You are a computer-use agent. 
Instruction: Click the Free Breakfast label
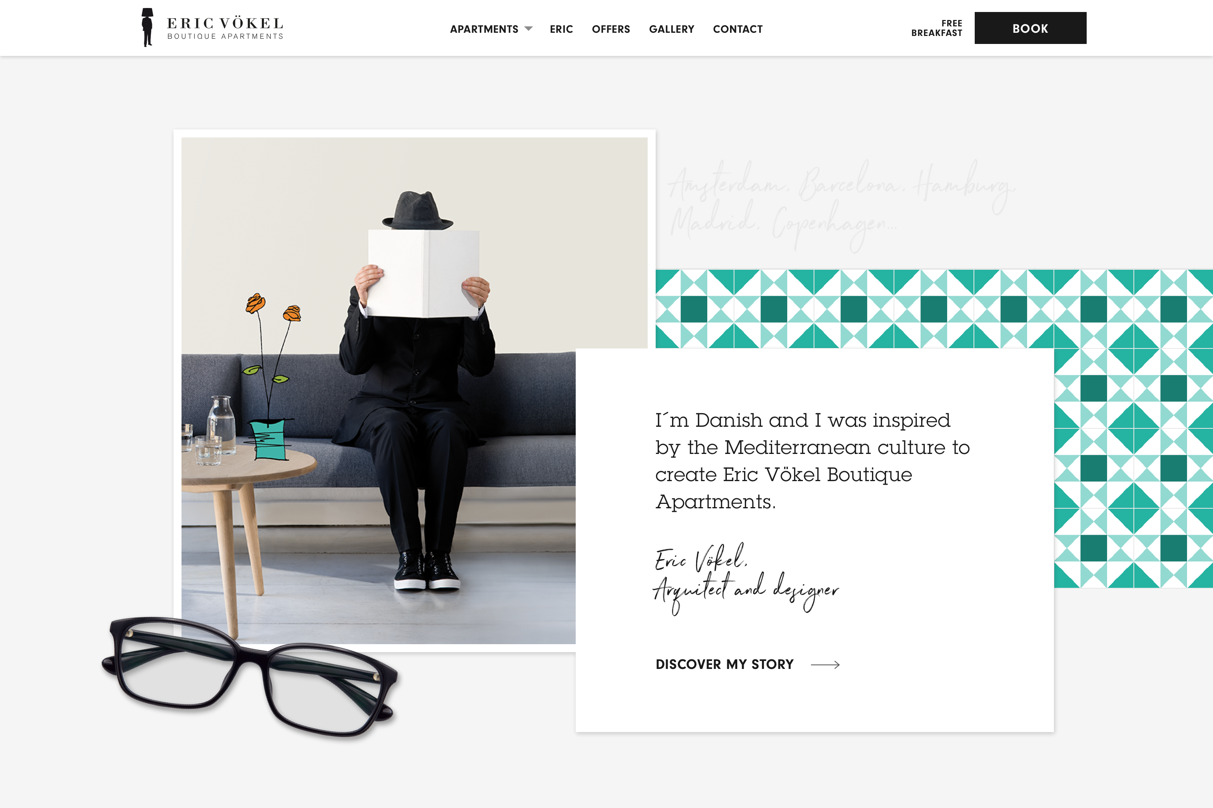point(936,28)
